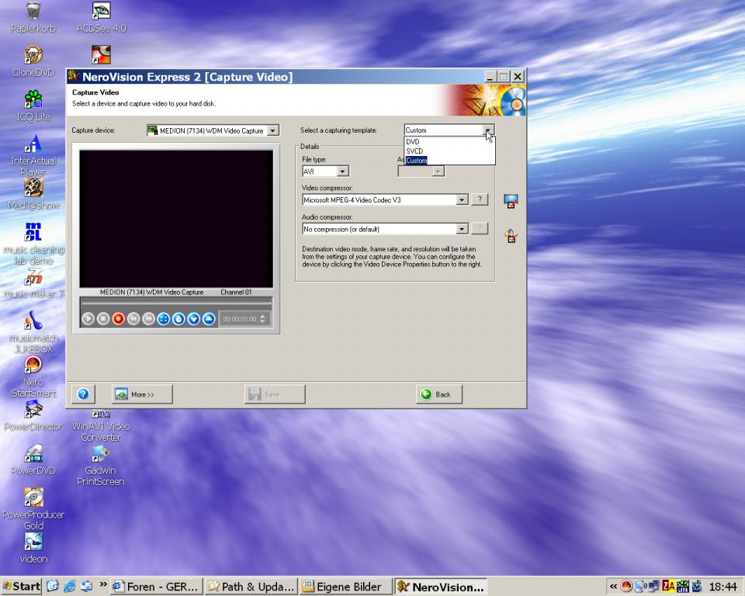Click the Internet Explorer quick launch icon
The image size is (745, 596).
[x=70, y=587]
